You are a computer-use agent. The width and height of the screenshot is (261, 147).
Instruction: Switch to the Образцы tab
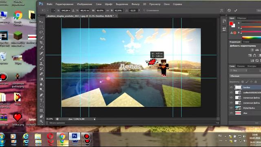pyautogui.click(x=241, y=18)
